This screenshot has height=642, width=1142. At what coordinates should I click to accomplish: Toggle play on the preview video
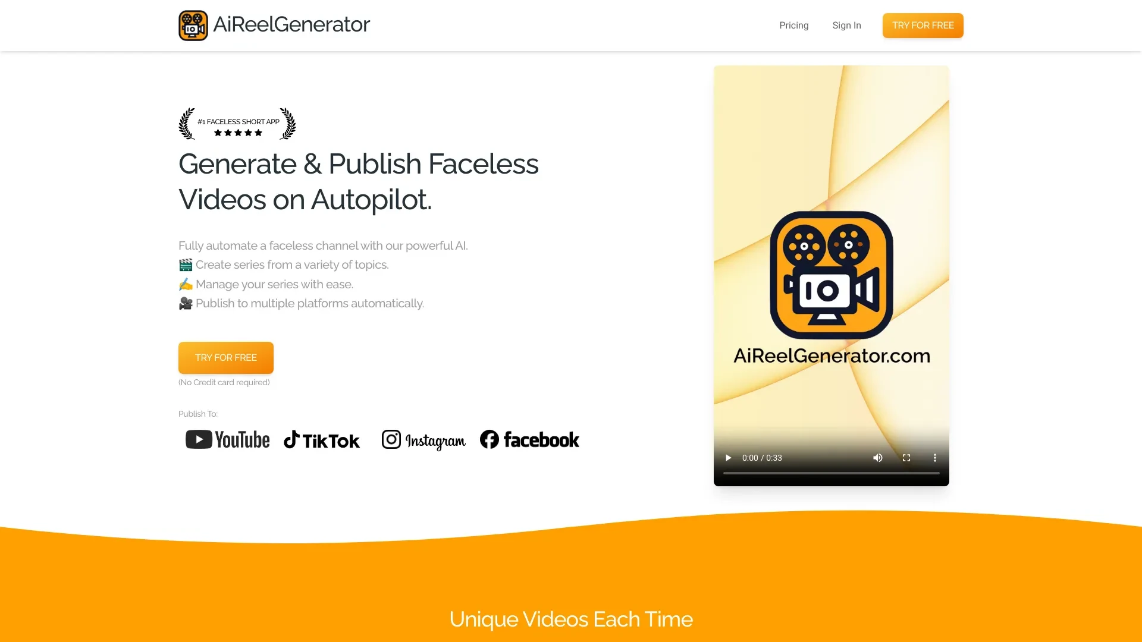[728, 458]
